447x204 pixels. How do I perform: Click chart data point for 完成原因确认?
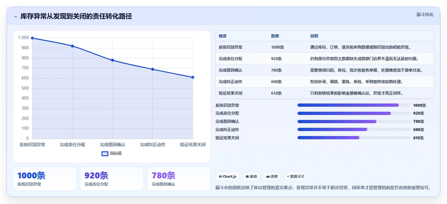coord(112,60)
